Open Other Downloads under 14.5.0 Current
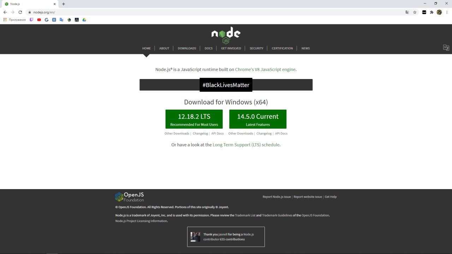The height and width of the screenshot is (254, 452). coord(240,134)
